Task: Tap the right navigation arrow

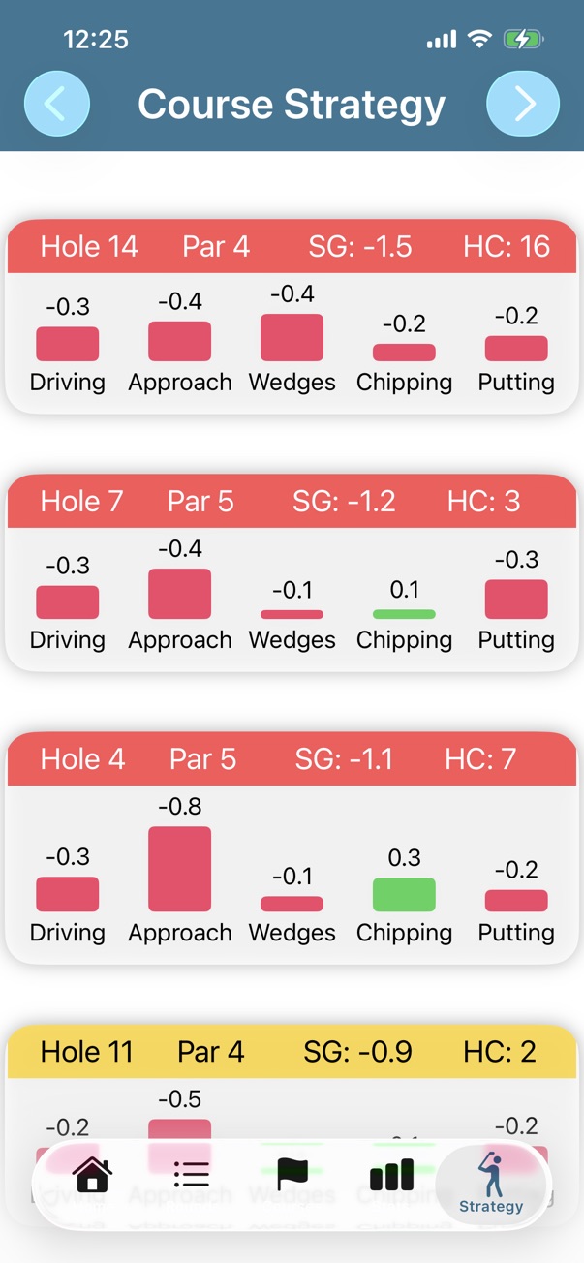Action: [525, 103]
